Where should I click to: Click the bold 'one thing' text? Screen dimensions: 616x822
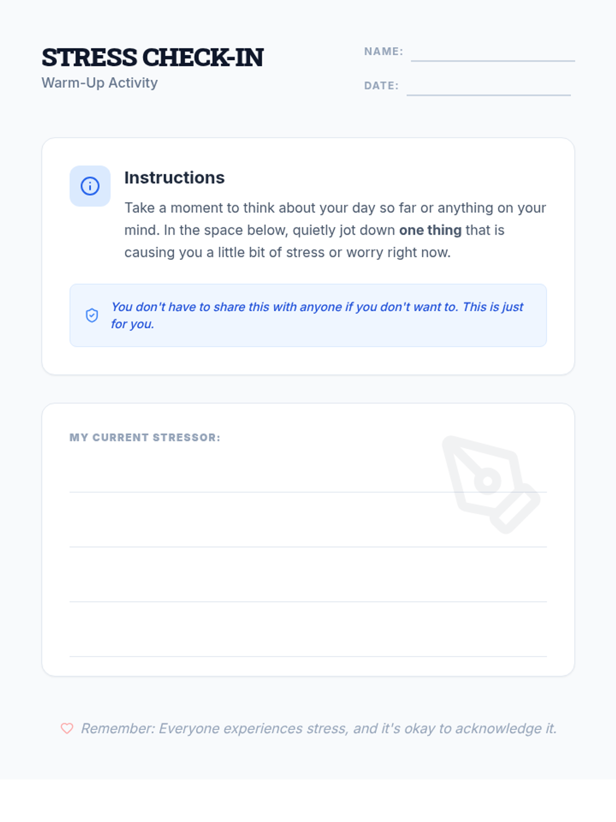(430, 230)
